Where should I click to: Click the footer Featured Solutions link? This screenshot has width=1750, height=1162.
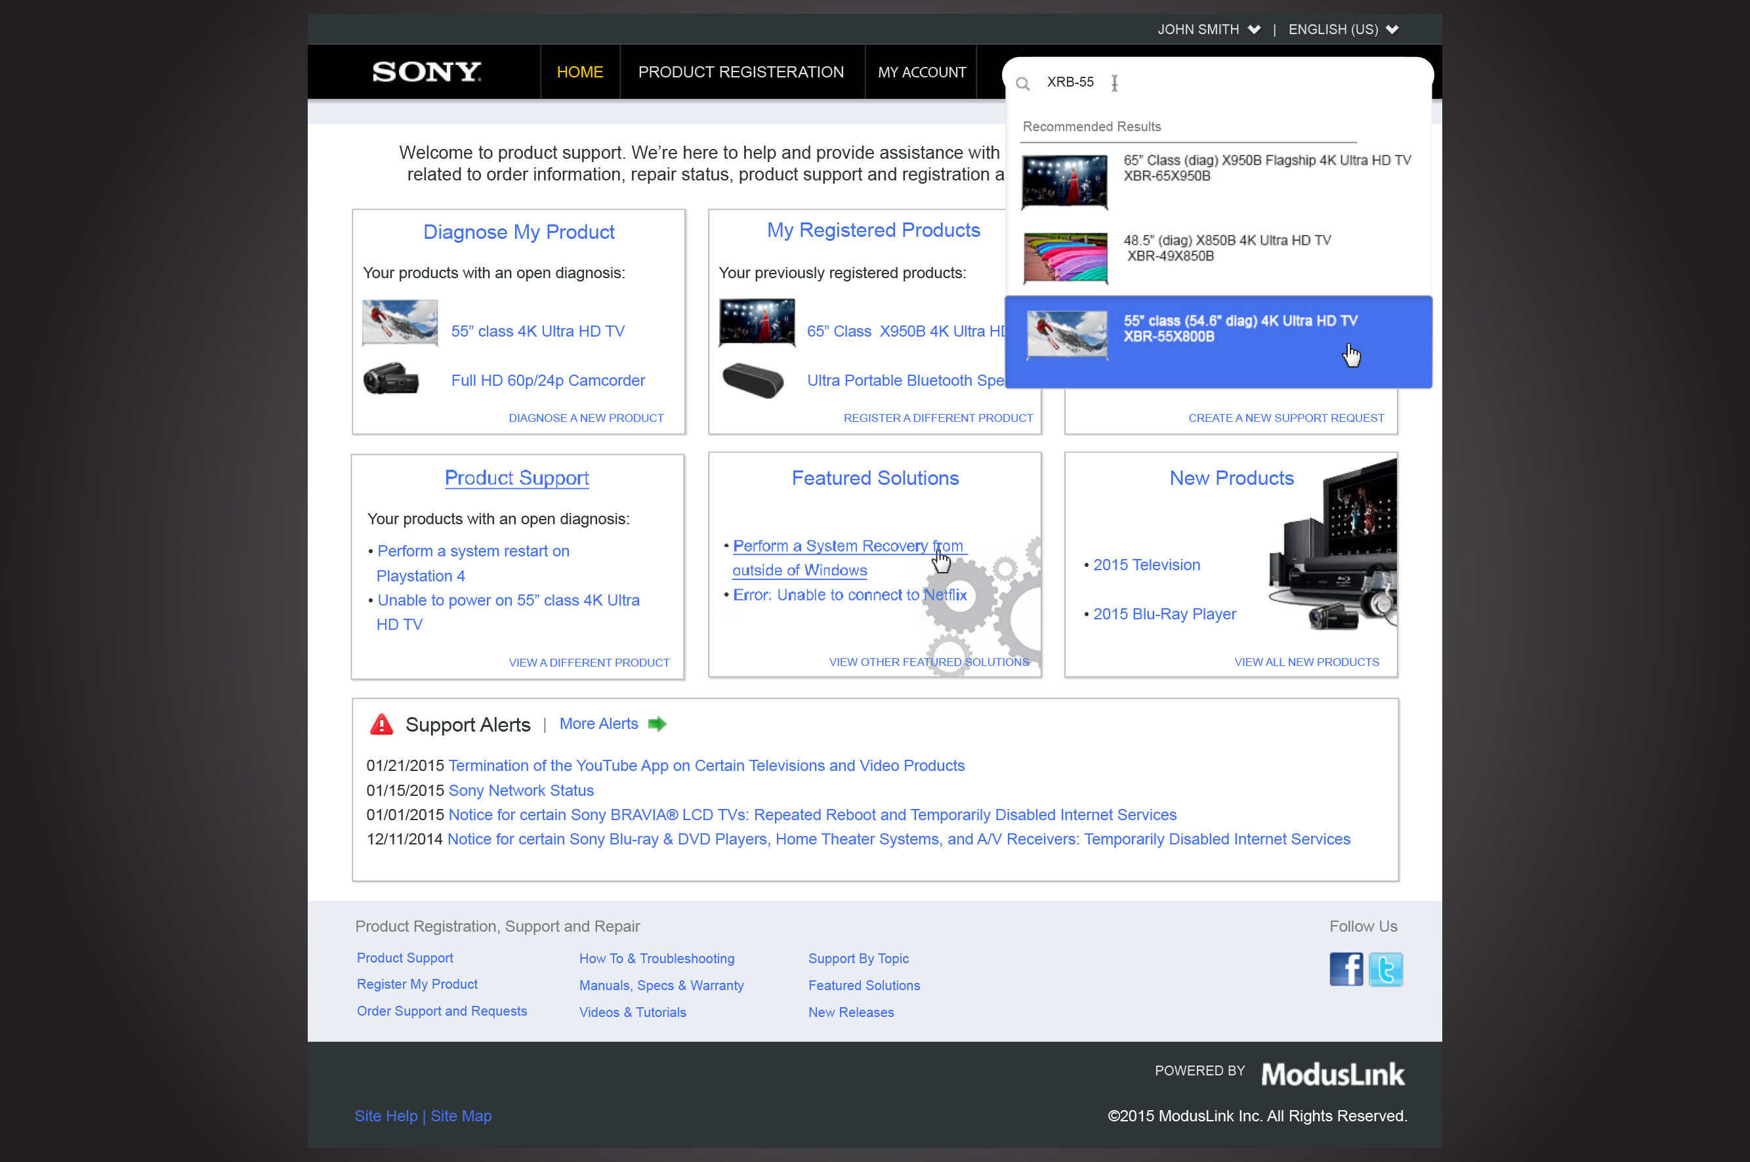[864, 985]
